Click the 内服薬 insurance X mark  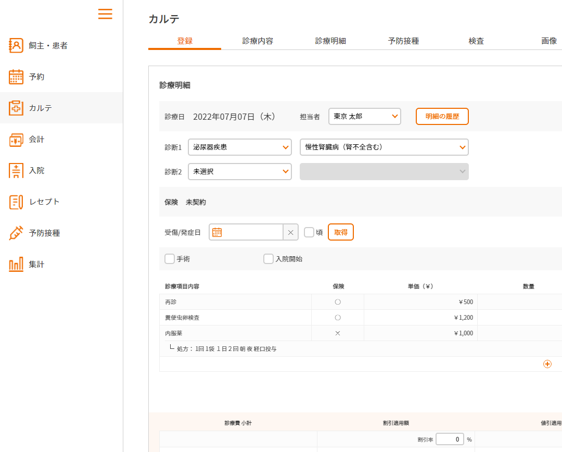tap(338, 333)
